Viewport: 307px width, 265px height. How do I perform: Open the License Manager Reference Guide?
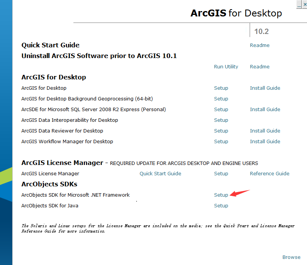(x=270, y=173)
